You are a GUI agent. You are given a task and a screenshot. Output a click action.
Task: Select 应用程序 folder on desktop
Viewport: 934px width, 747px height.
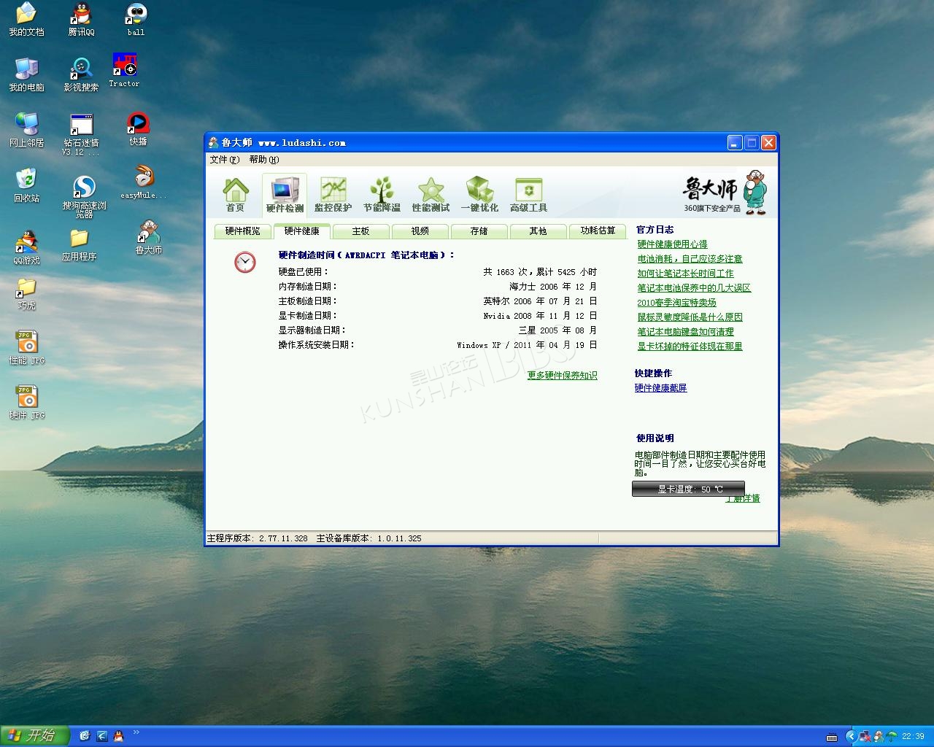coord(80,244)
